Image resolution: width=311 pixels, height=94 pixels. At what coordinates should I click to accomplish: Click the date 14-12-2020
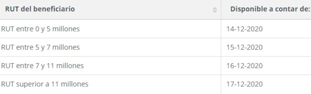244,29
